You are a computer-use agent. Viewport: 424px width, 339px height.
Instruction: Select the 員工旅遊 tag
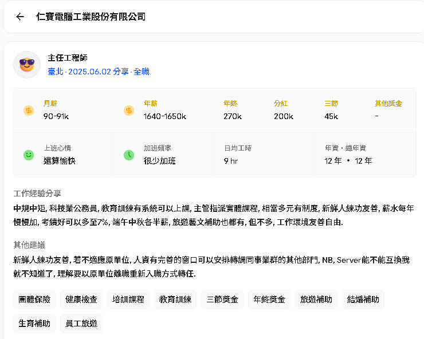coord(81,324)
